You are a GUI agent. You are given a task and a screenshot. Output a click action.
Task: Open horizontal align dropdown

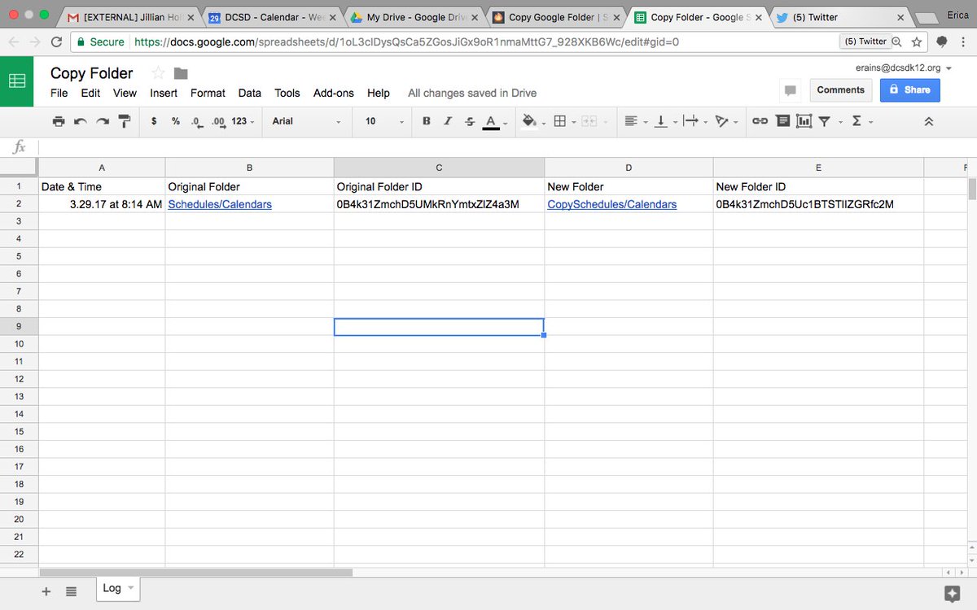(x=633, y=121)
